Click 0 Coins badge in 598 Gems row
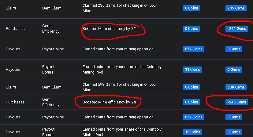 pyautogui.click(x=192, y=87)
